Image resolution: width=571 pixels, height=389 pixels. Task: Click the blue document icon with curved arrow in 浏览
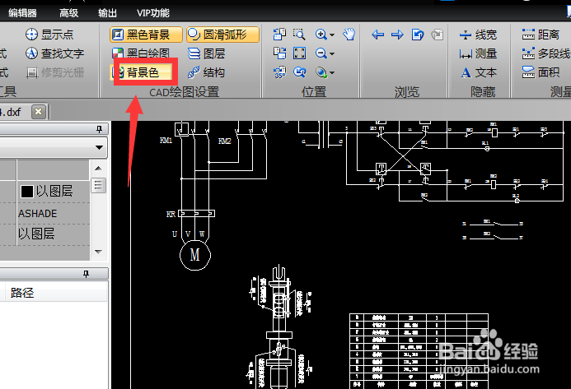(x=417, y=35)
